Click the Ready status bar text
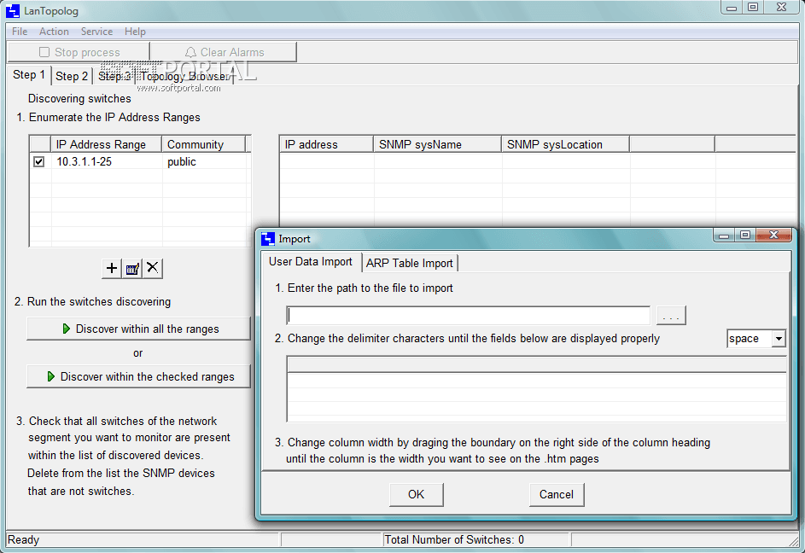 23,539
